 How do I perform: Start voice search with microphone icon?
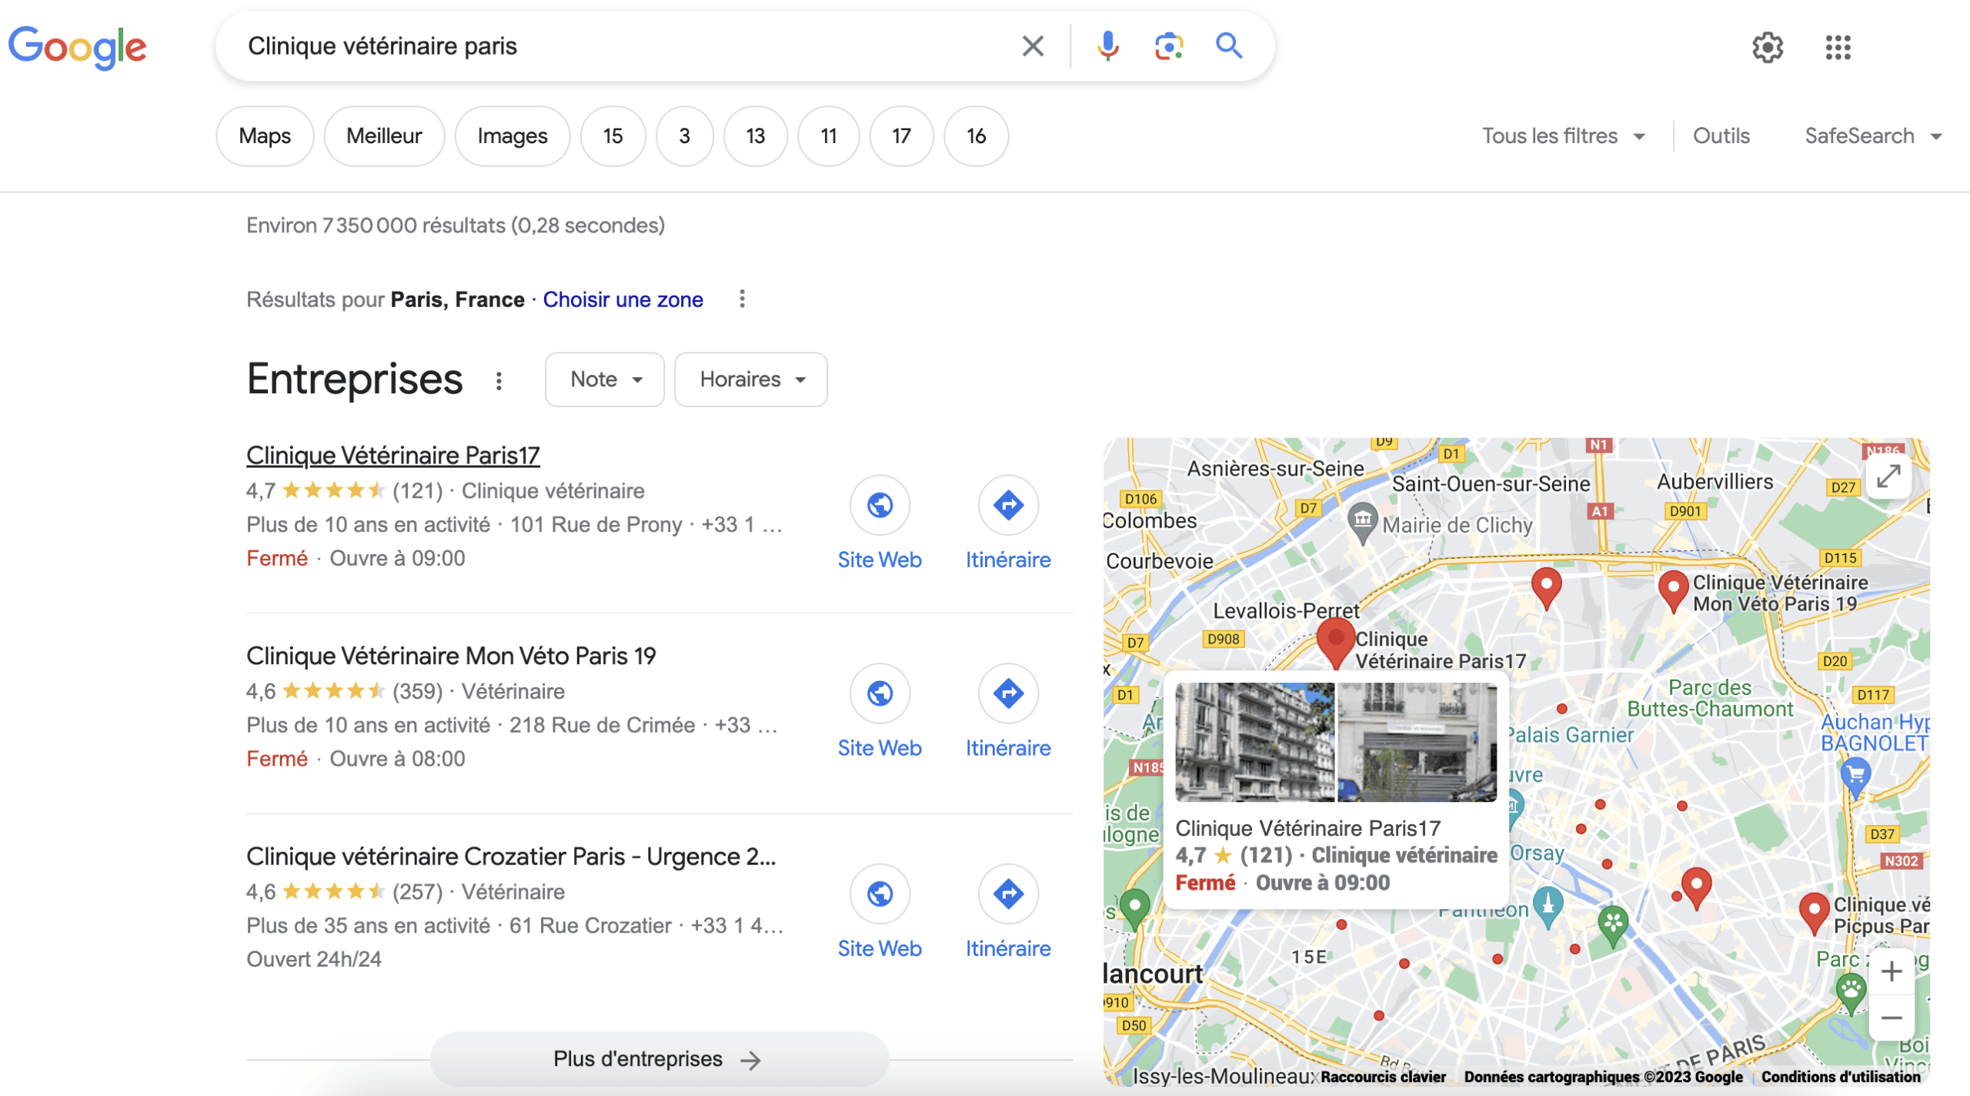tap(1107, 46)
